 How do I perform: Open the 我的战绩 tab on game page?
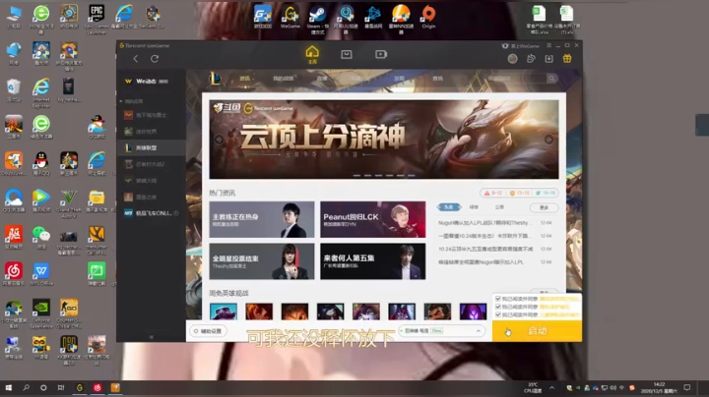pos(284,79)
